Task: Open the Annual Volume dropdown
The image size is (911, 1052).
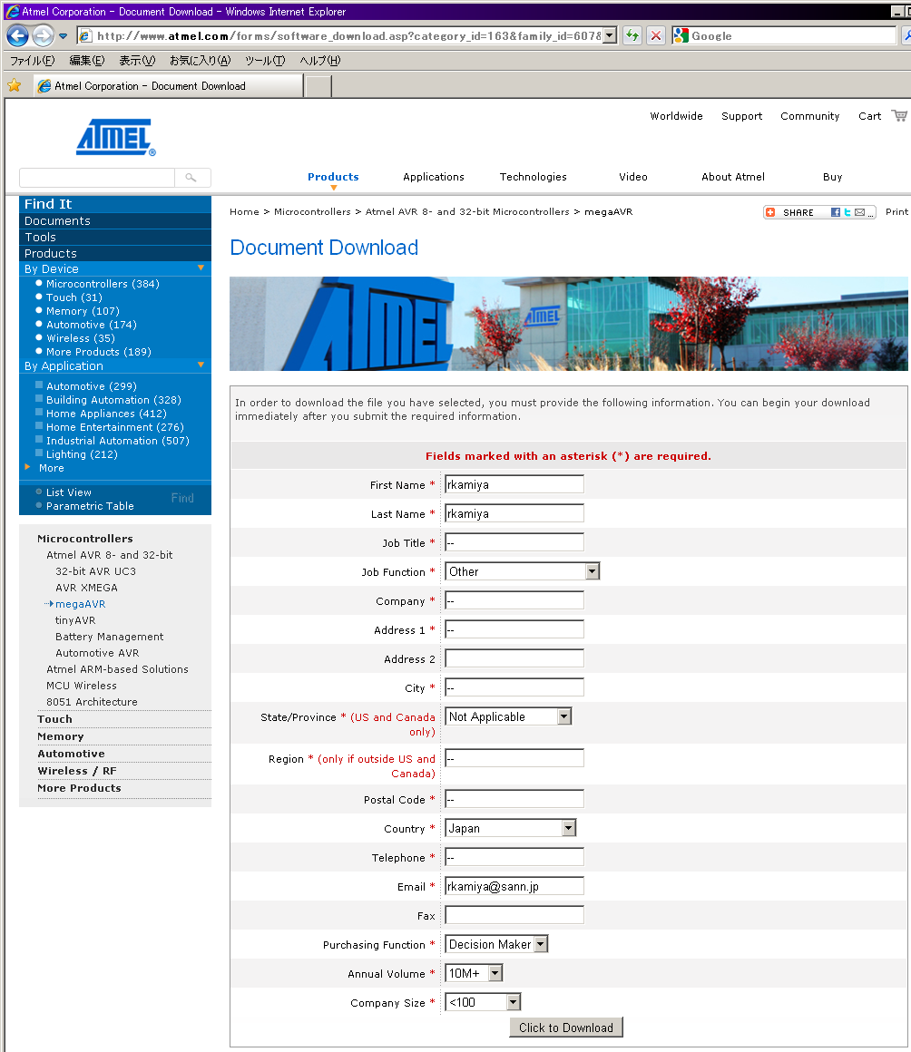Action: [495, 973]
